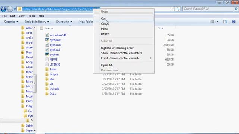Viewport: 239px width, 134px height.
Task: Expand the Insert Unicode control character submenu
Action: 124,58
